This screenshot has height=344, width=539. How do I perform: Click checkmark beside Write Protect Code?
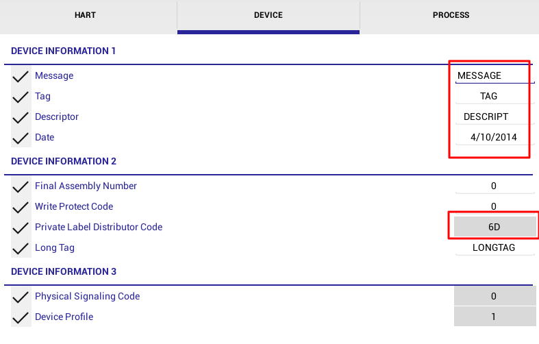click(21, 207)
